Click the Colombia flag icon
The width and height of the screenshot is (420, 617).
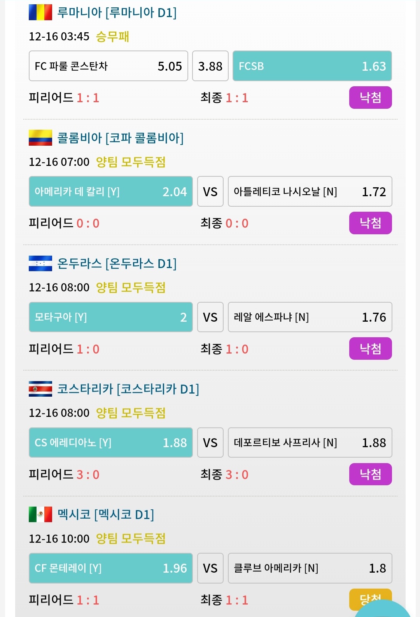pos(40,138)
